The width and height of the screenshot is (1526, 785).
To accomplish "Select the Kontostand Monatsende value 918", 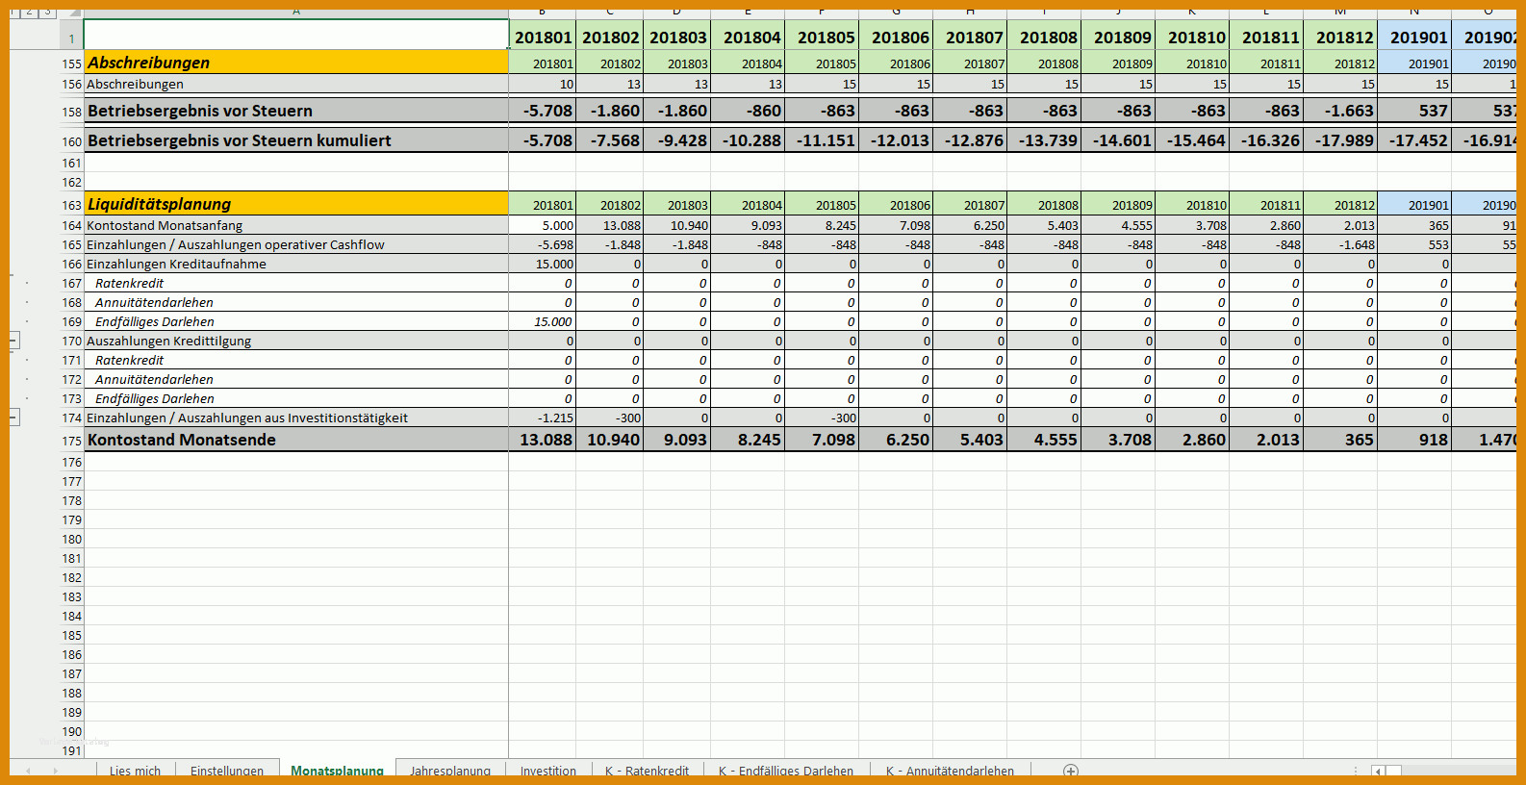I will click(1415, 440).
